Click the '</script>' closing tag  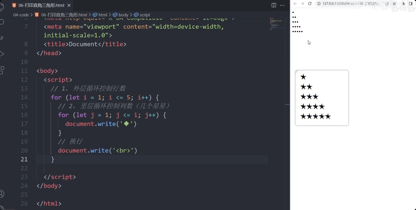pyautogui.click(x=60, y=177)
